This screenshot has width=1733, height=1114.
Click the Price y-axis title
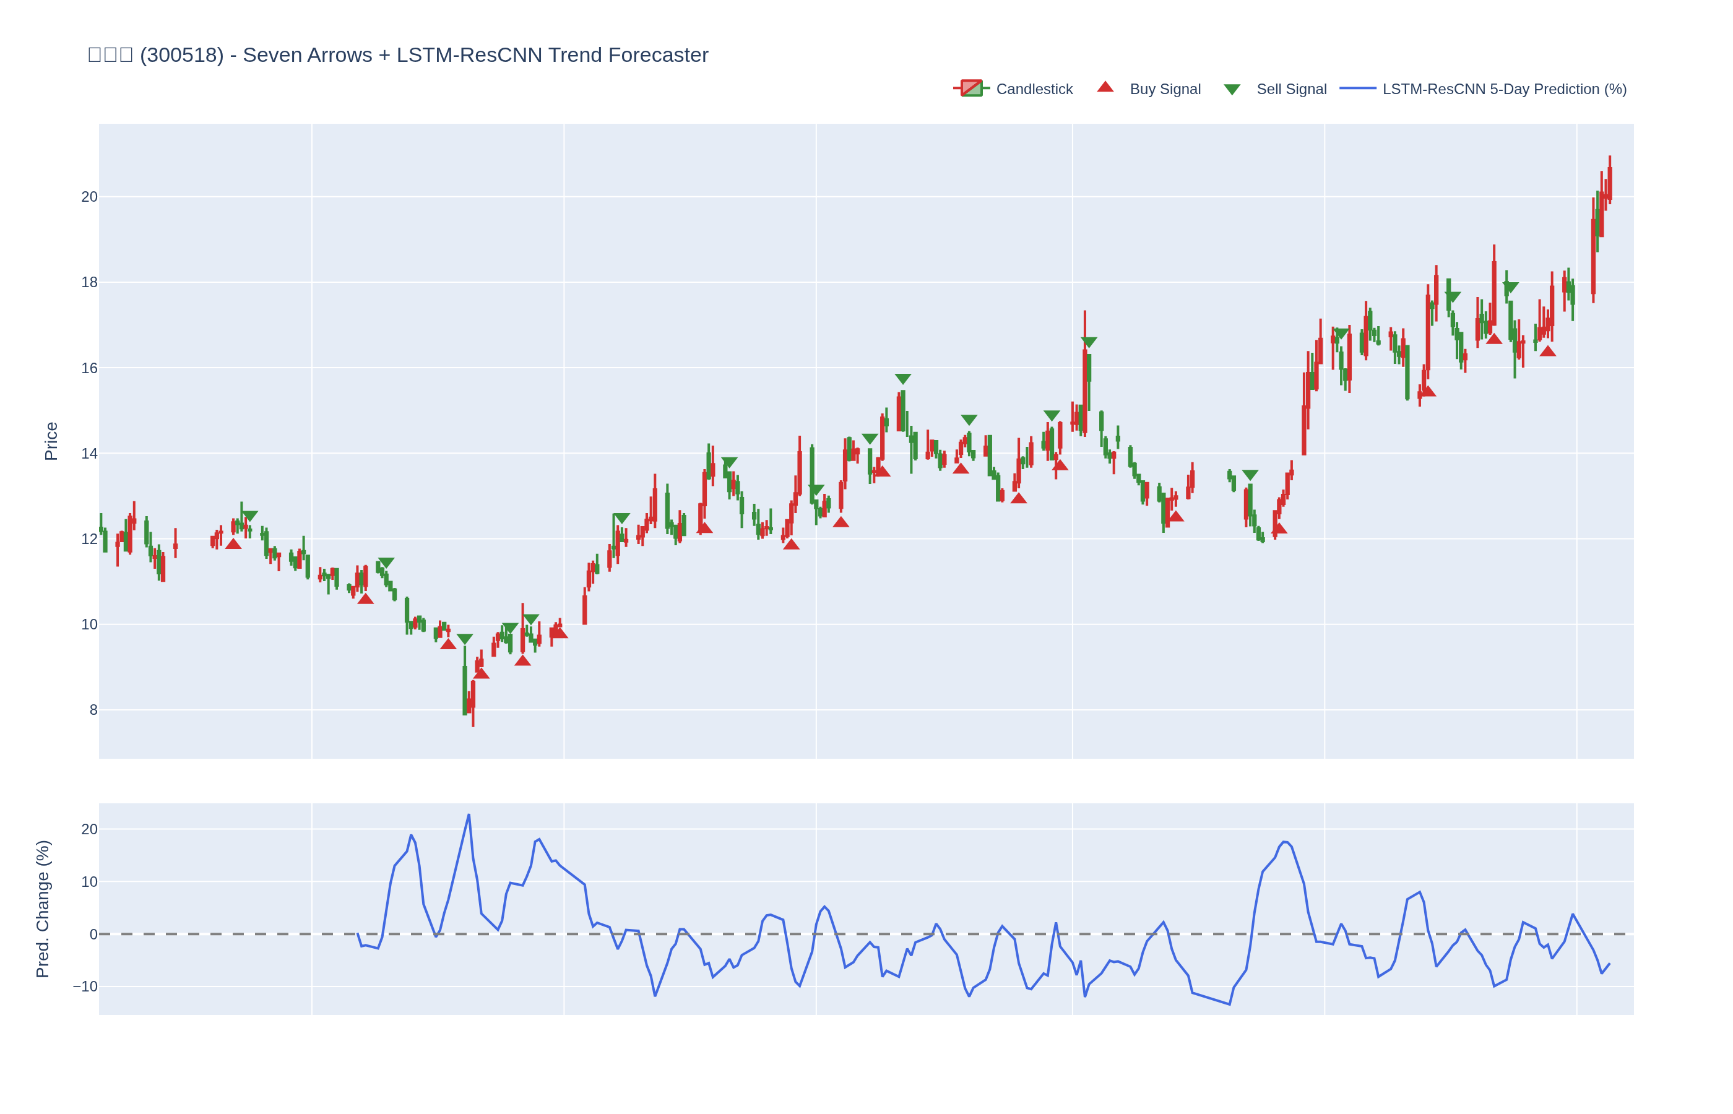coord(51,441)
